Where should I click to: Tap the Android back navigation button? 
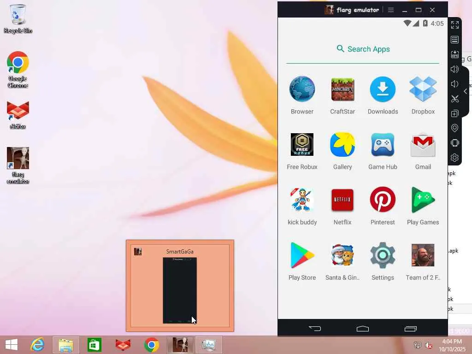[x=315, y=328]
